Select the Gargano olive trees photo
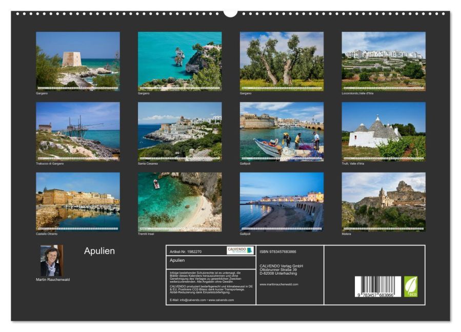This screenshot has height=332, width=461. pyautogui.click(x=282, y=61)
